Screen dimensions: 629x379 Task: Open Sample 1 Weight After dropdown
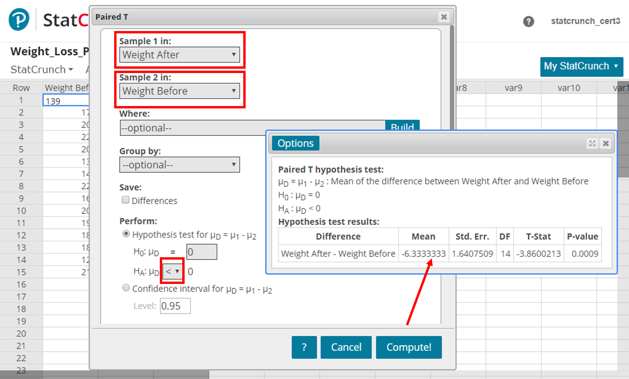point(179,55)
